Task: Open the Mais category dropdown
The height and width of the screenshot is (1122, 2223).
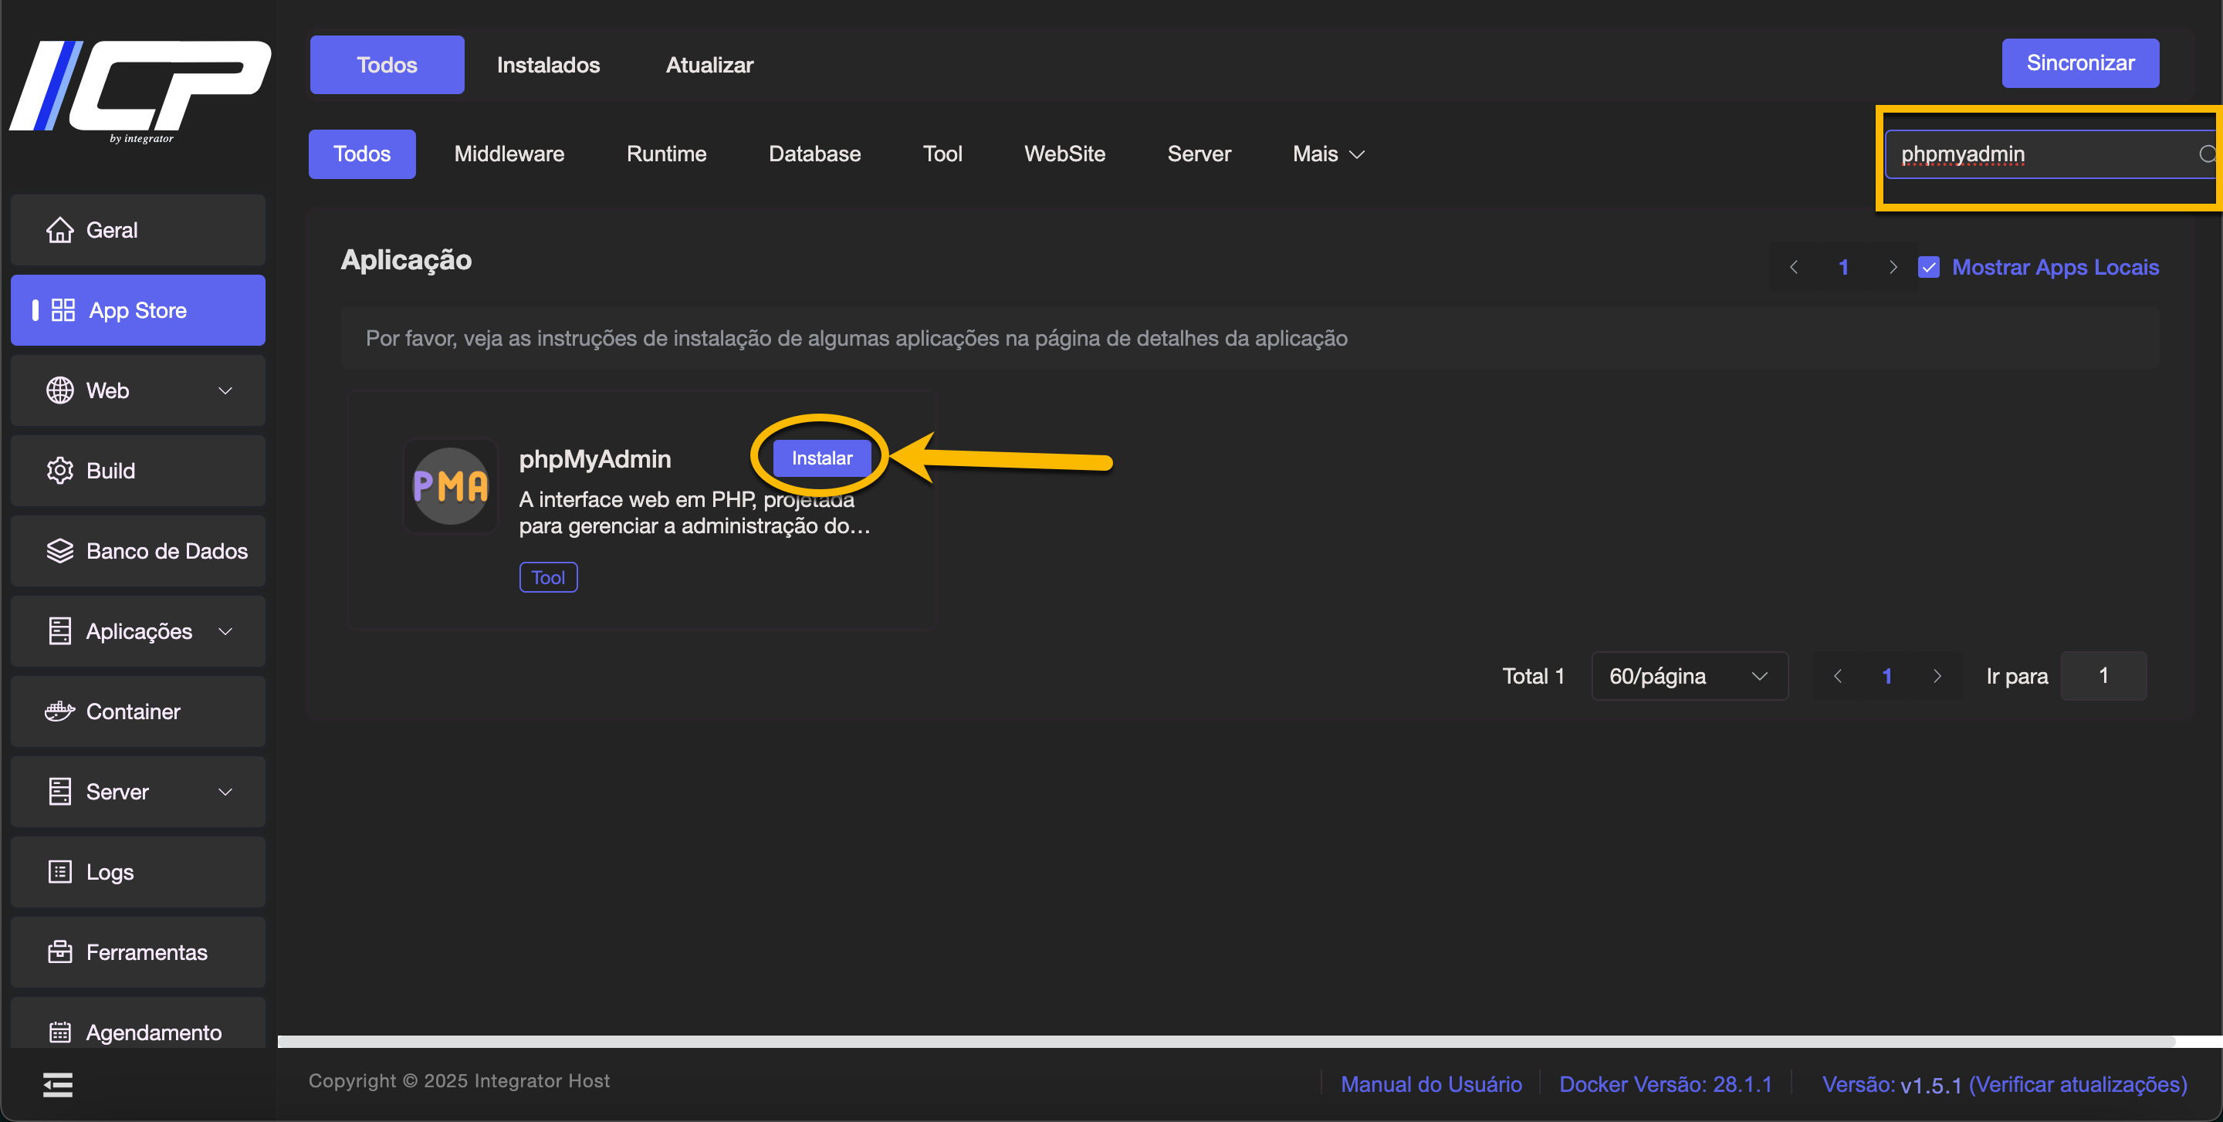Action: (x=1328, y=154)
